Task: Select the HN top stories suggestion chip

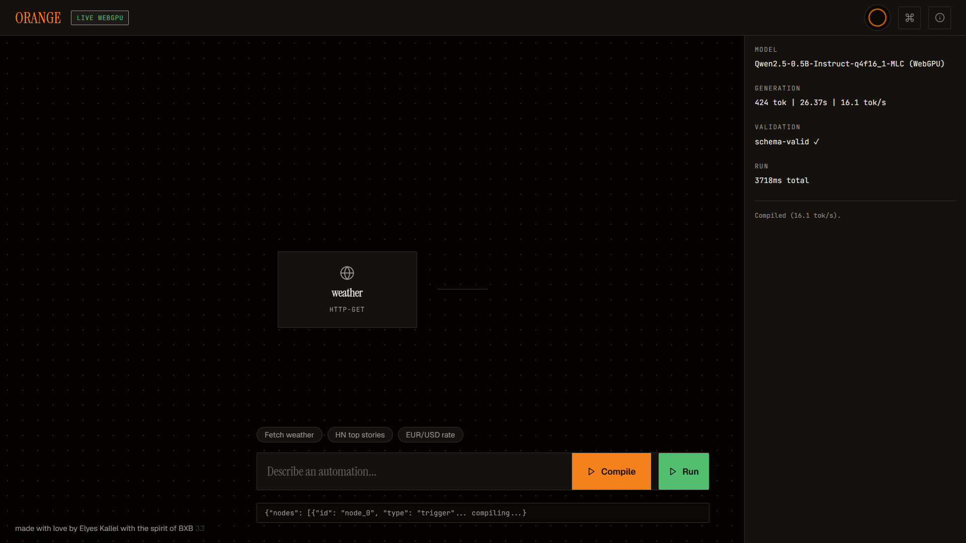Action: tap(360, 435)
